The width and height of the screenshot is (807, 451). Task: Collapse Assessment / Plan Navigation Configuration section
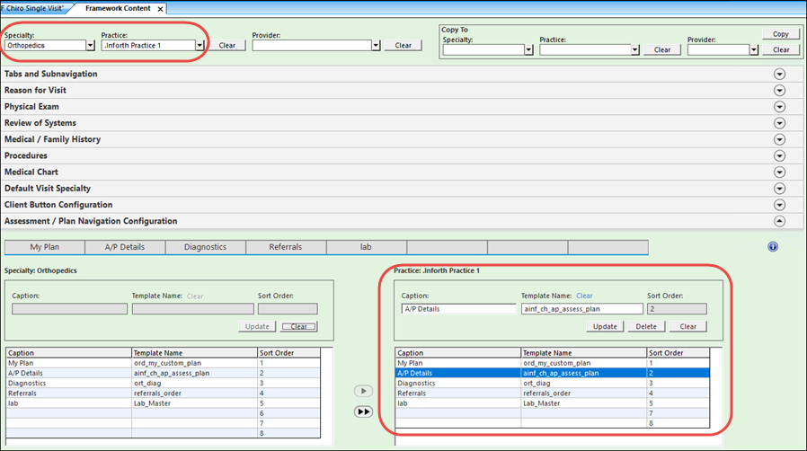click(x=780, y=221)
